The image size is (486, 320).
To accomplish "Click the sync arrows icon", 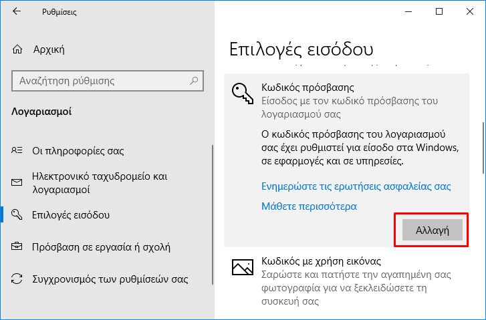I will click(17, 279).
